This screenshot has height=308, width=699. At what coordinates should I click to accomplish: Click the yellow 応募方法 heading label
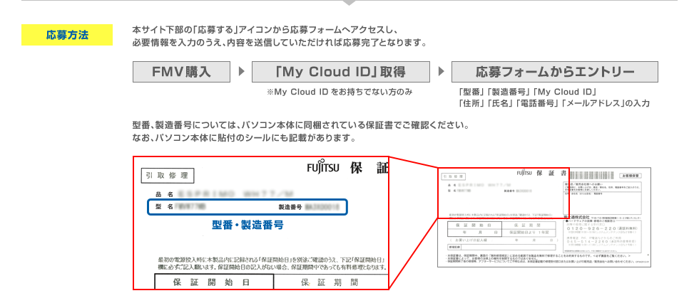click(67, 35)
